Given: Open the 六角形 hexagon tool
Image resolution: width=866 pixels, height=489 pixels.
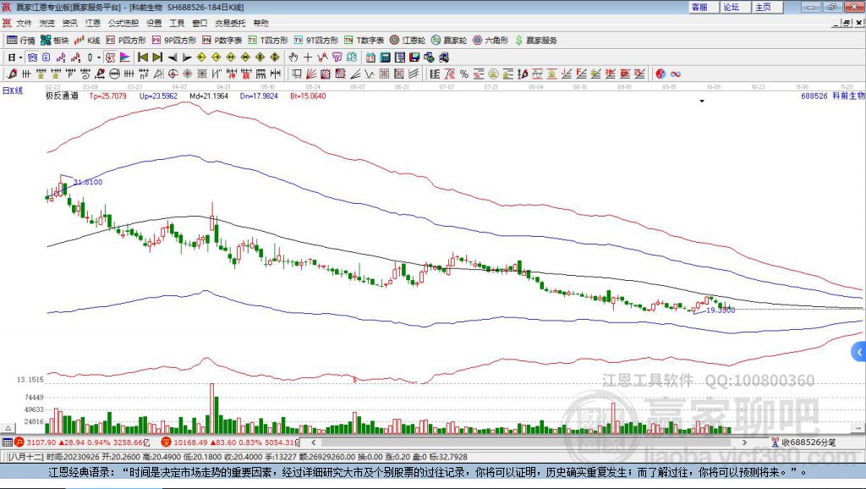Looking at the screenshot, I should tap(491, 41).
